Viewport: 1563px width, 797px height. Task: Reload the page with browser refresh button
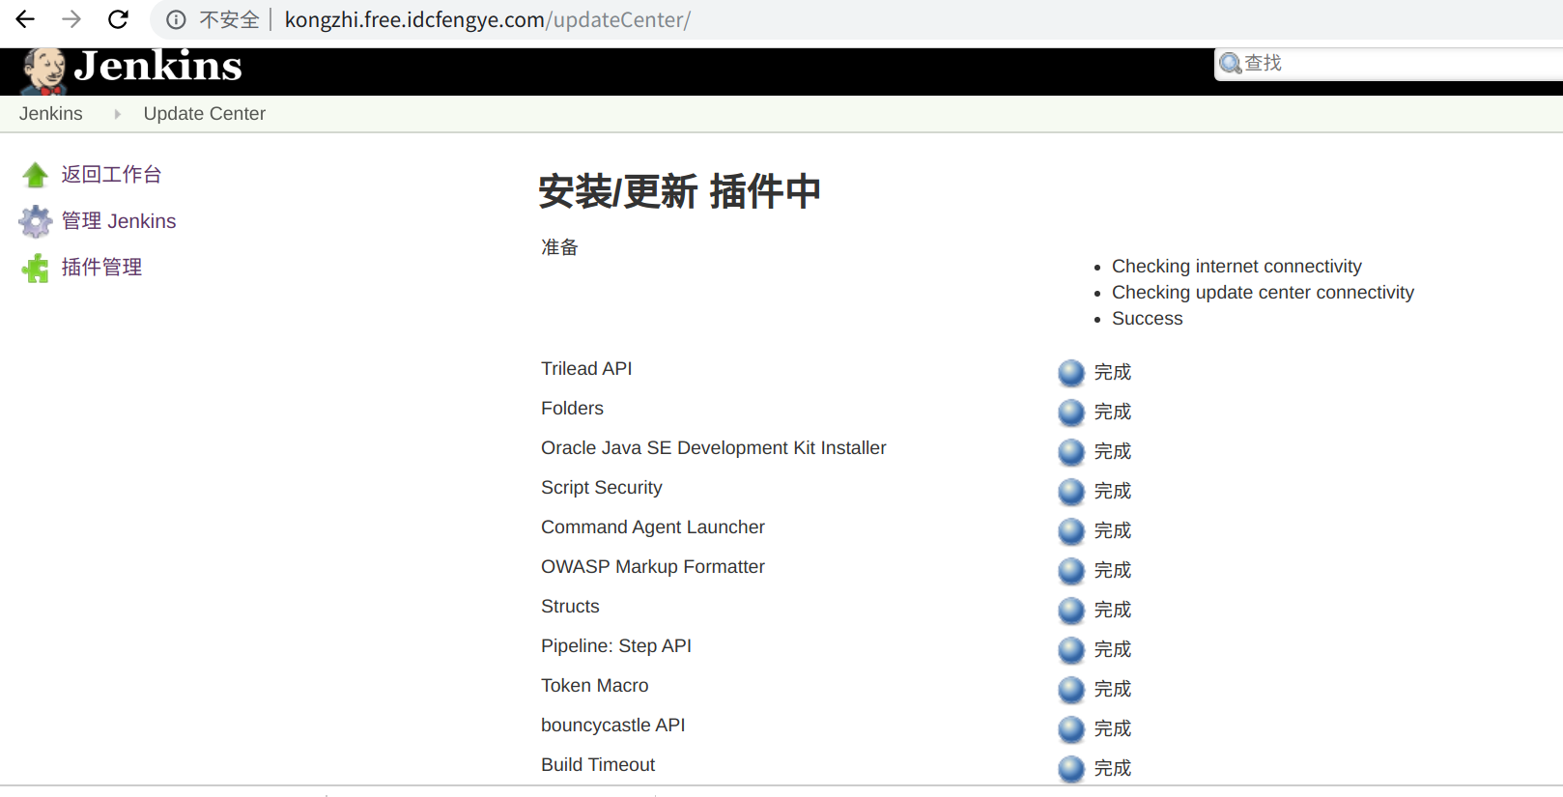pyautogui.click(x=118, y=19)
